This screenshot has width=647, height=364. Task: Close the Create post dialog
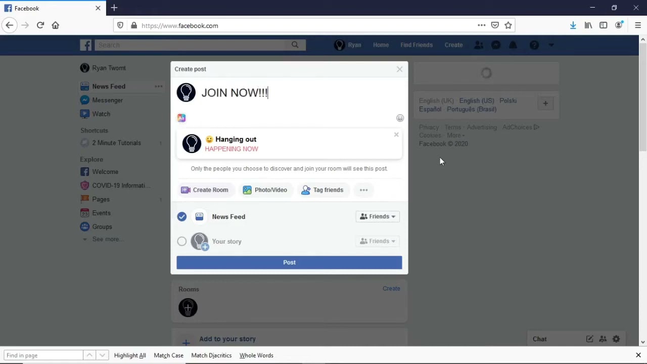point(399,69)
